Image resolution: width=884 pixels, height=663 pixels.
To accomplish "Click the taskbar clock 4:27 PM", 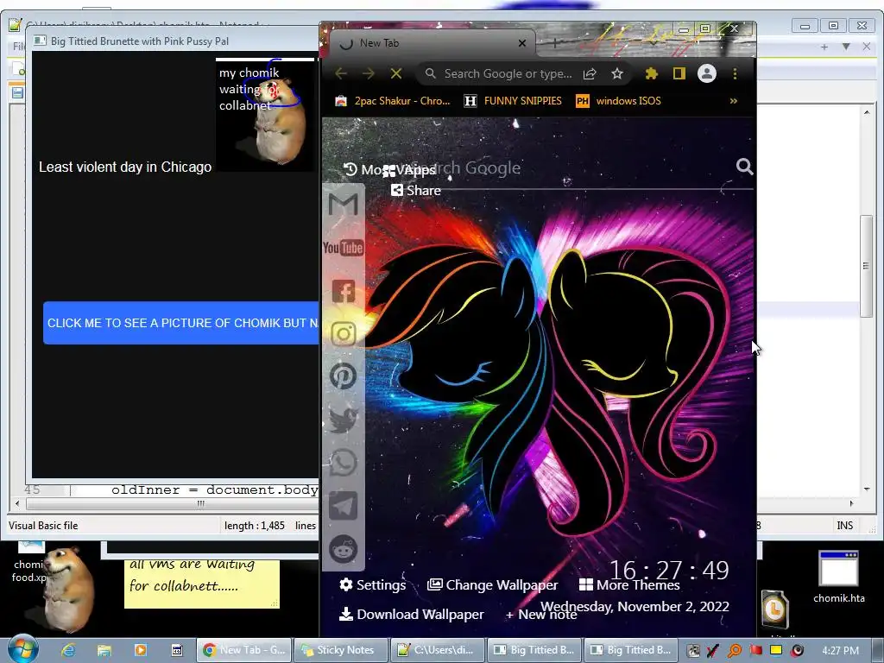I will pos(840,650).
